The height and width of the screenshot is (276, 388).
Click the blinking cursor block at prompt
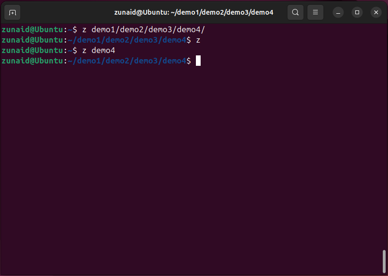pyautogui.click(x=198, y=61)
